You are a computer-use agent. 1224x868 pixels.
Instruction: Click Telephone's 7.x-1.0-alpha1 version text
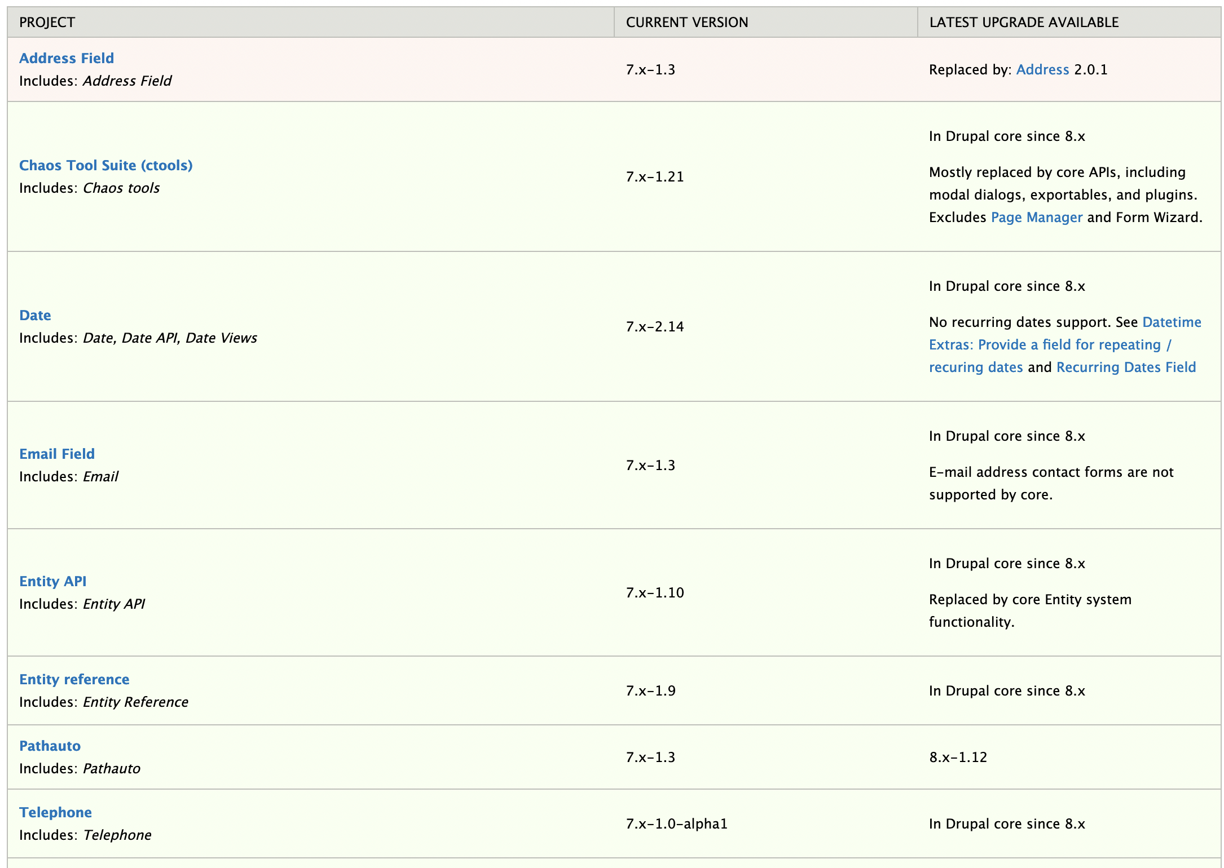(x=676, y=823)
